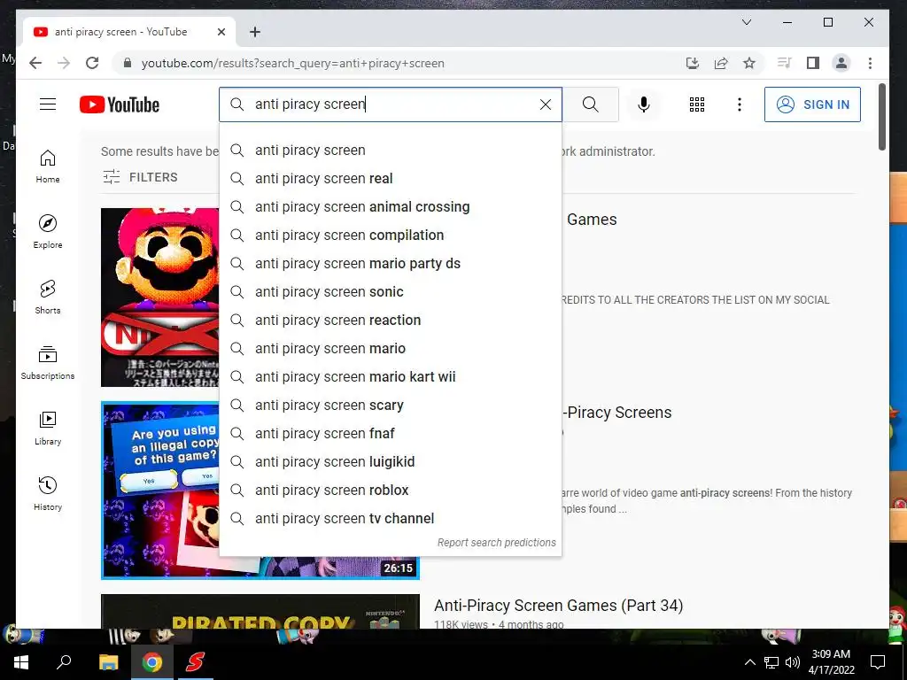Select suggestion 'anti piracy screen fnaf'
The width and height of the screenshot is (907, 680).
(x=391, y=433)
